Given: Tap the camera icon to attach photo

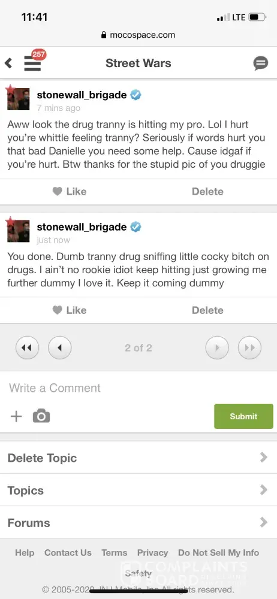Looking at the screenshot, I should pos(41,416).
